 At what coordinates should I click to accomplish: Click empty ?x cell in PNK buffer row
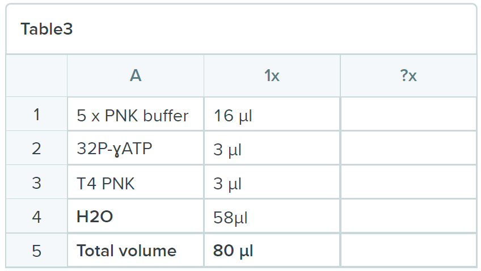(x=408, y=115)
